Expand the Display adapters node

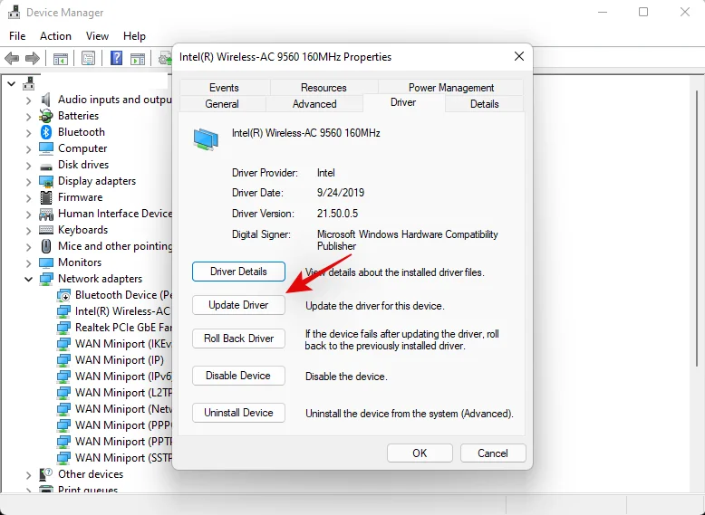[29, 181]
